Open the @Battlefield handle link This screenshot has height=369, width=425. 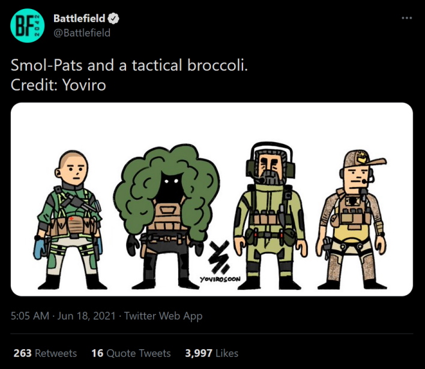pos(82,33)
